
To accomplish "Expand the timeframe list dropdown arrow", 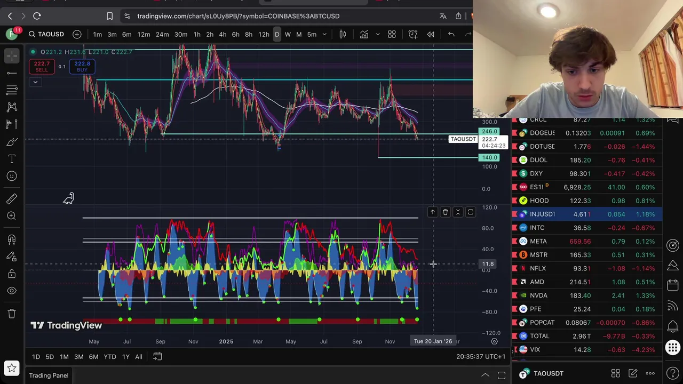I will (324, 34).
